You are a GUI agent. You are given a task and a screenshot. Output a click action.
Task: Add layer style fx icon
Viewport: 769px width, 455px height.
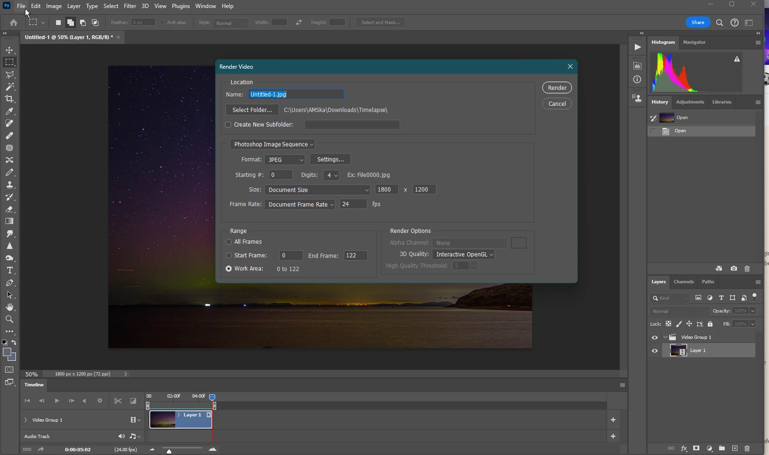point(684,448)
